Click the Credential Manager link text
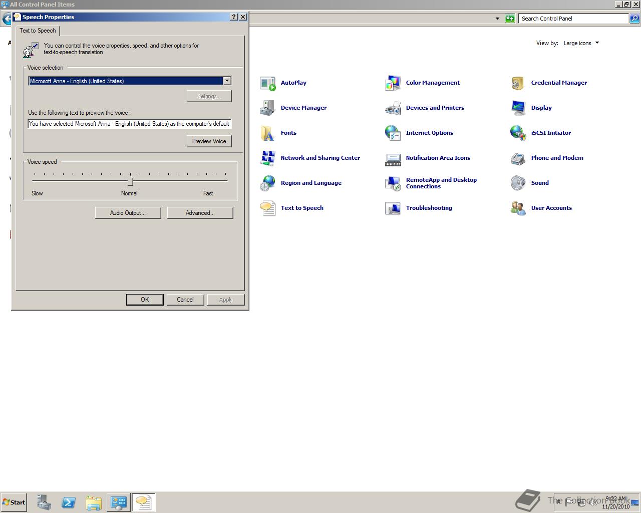 [x=559, y=83]
